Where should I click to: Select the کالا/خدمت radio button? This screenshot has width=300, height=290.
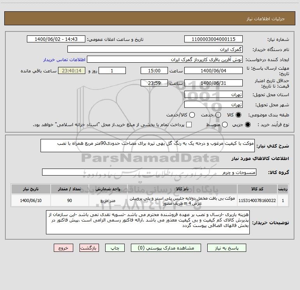pyautogui.click(x=192, y=115)
